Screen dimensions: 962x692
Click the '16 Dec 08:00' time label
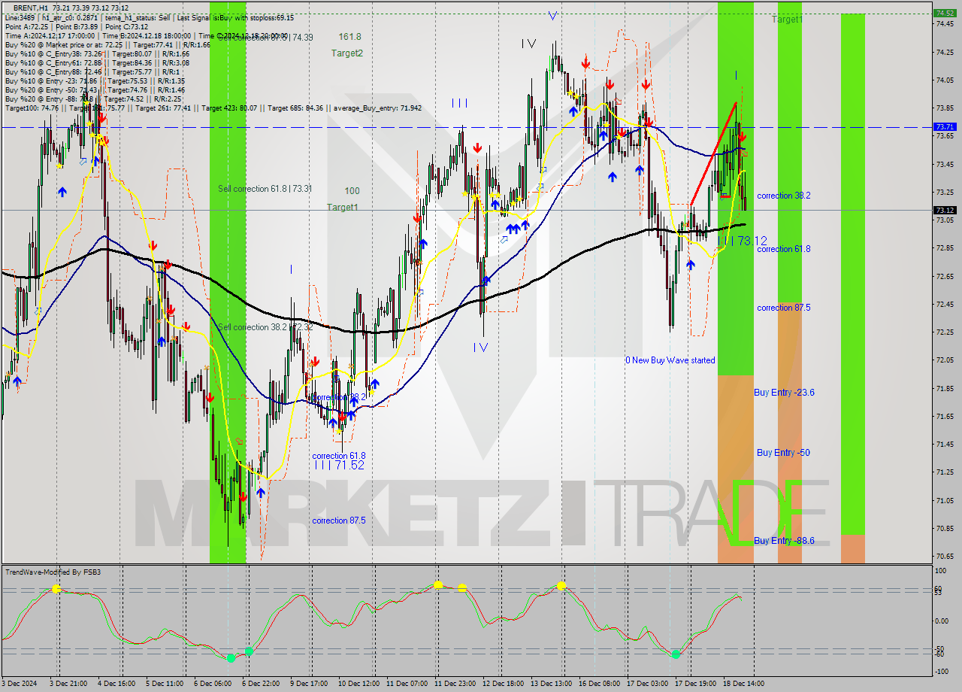pyautogui.click(x=599, y=684)
